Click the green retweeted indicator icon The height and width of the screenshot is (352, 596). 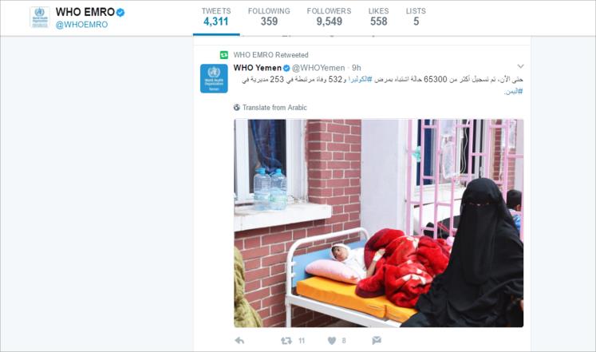pyautogui.click(x=224, y=55)
